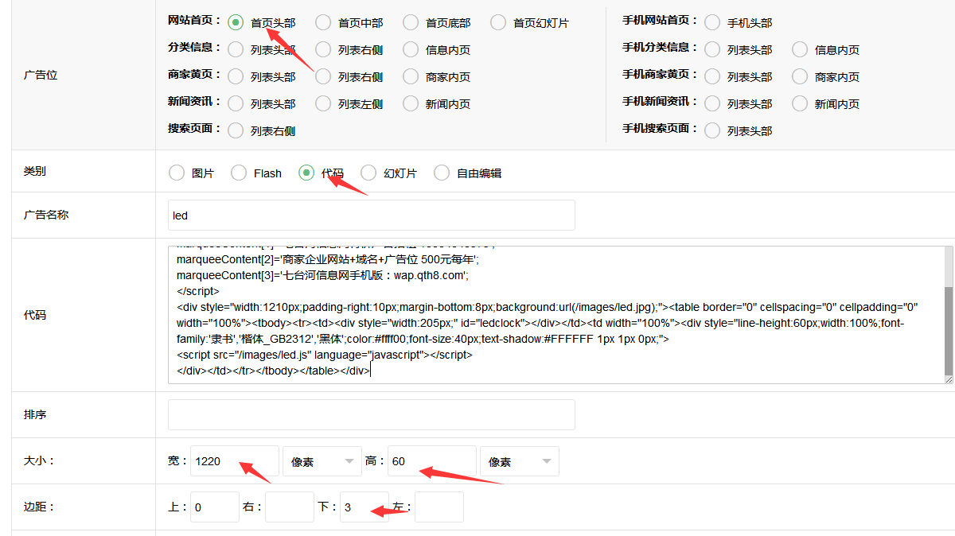Viewport: 955px width, 536px height.
Task: Focus the empty 排序 input field
Action: pyautogui.click(x=371, y=415)
